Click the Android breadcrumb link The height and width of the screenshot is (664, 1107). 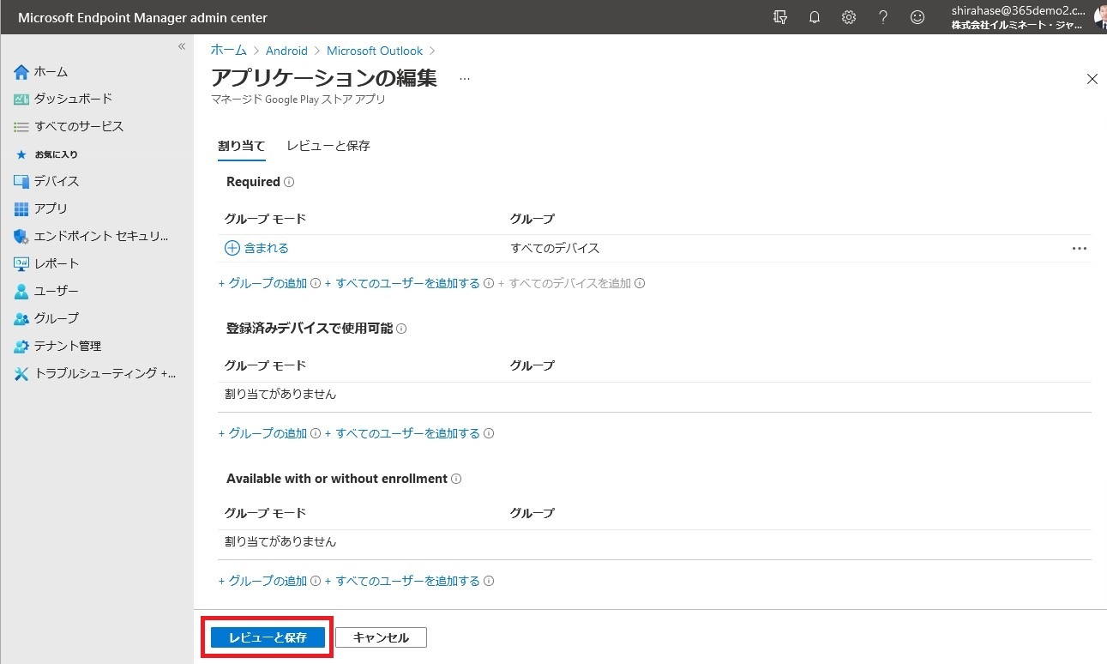click(286, 51)
